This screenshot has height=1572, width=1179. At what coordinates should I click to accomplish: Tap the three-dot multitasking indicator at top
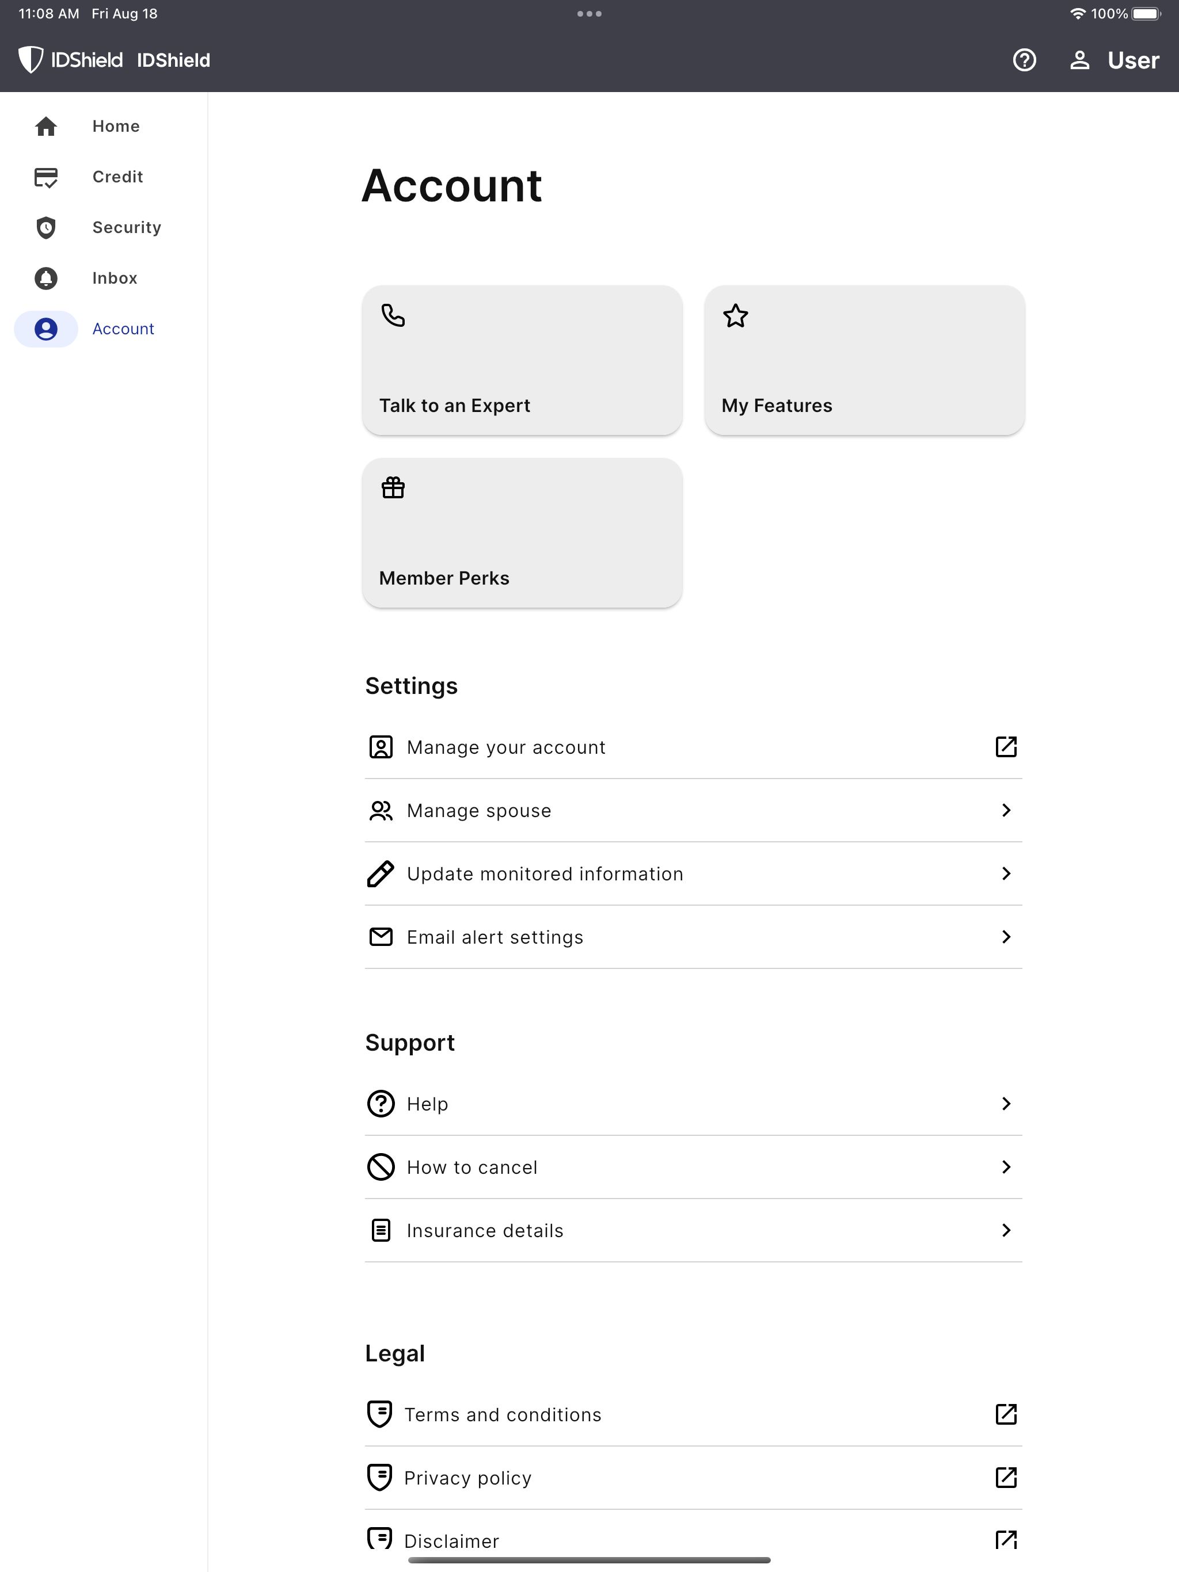(589, 13)
